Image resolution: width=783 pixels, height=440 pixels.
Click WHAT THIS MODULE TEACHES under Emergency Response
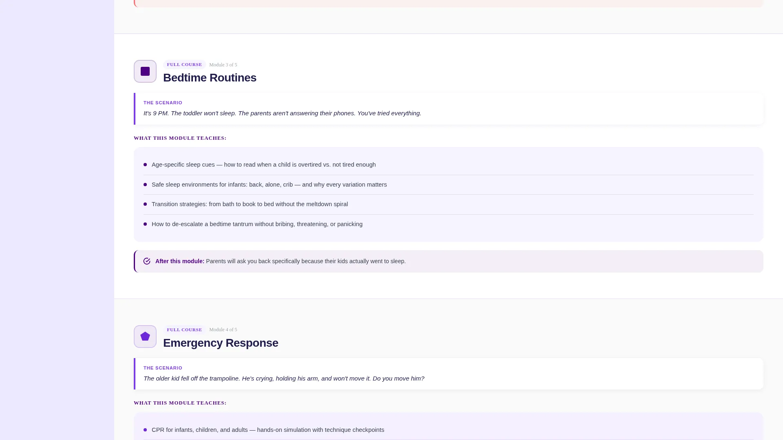[x=180, y=403]
